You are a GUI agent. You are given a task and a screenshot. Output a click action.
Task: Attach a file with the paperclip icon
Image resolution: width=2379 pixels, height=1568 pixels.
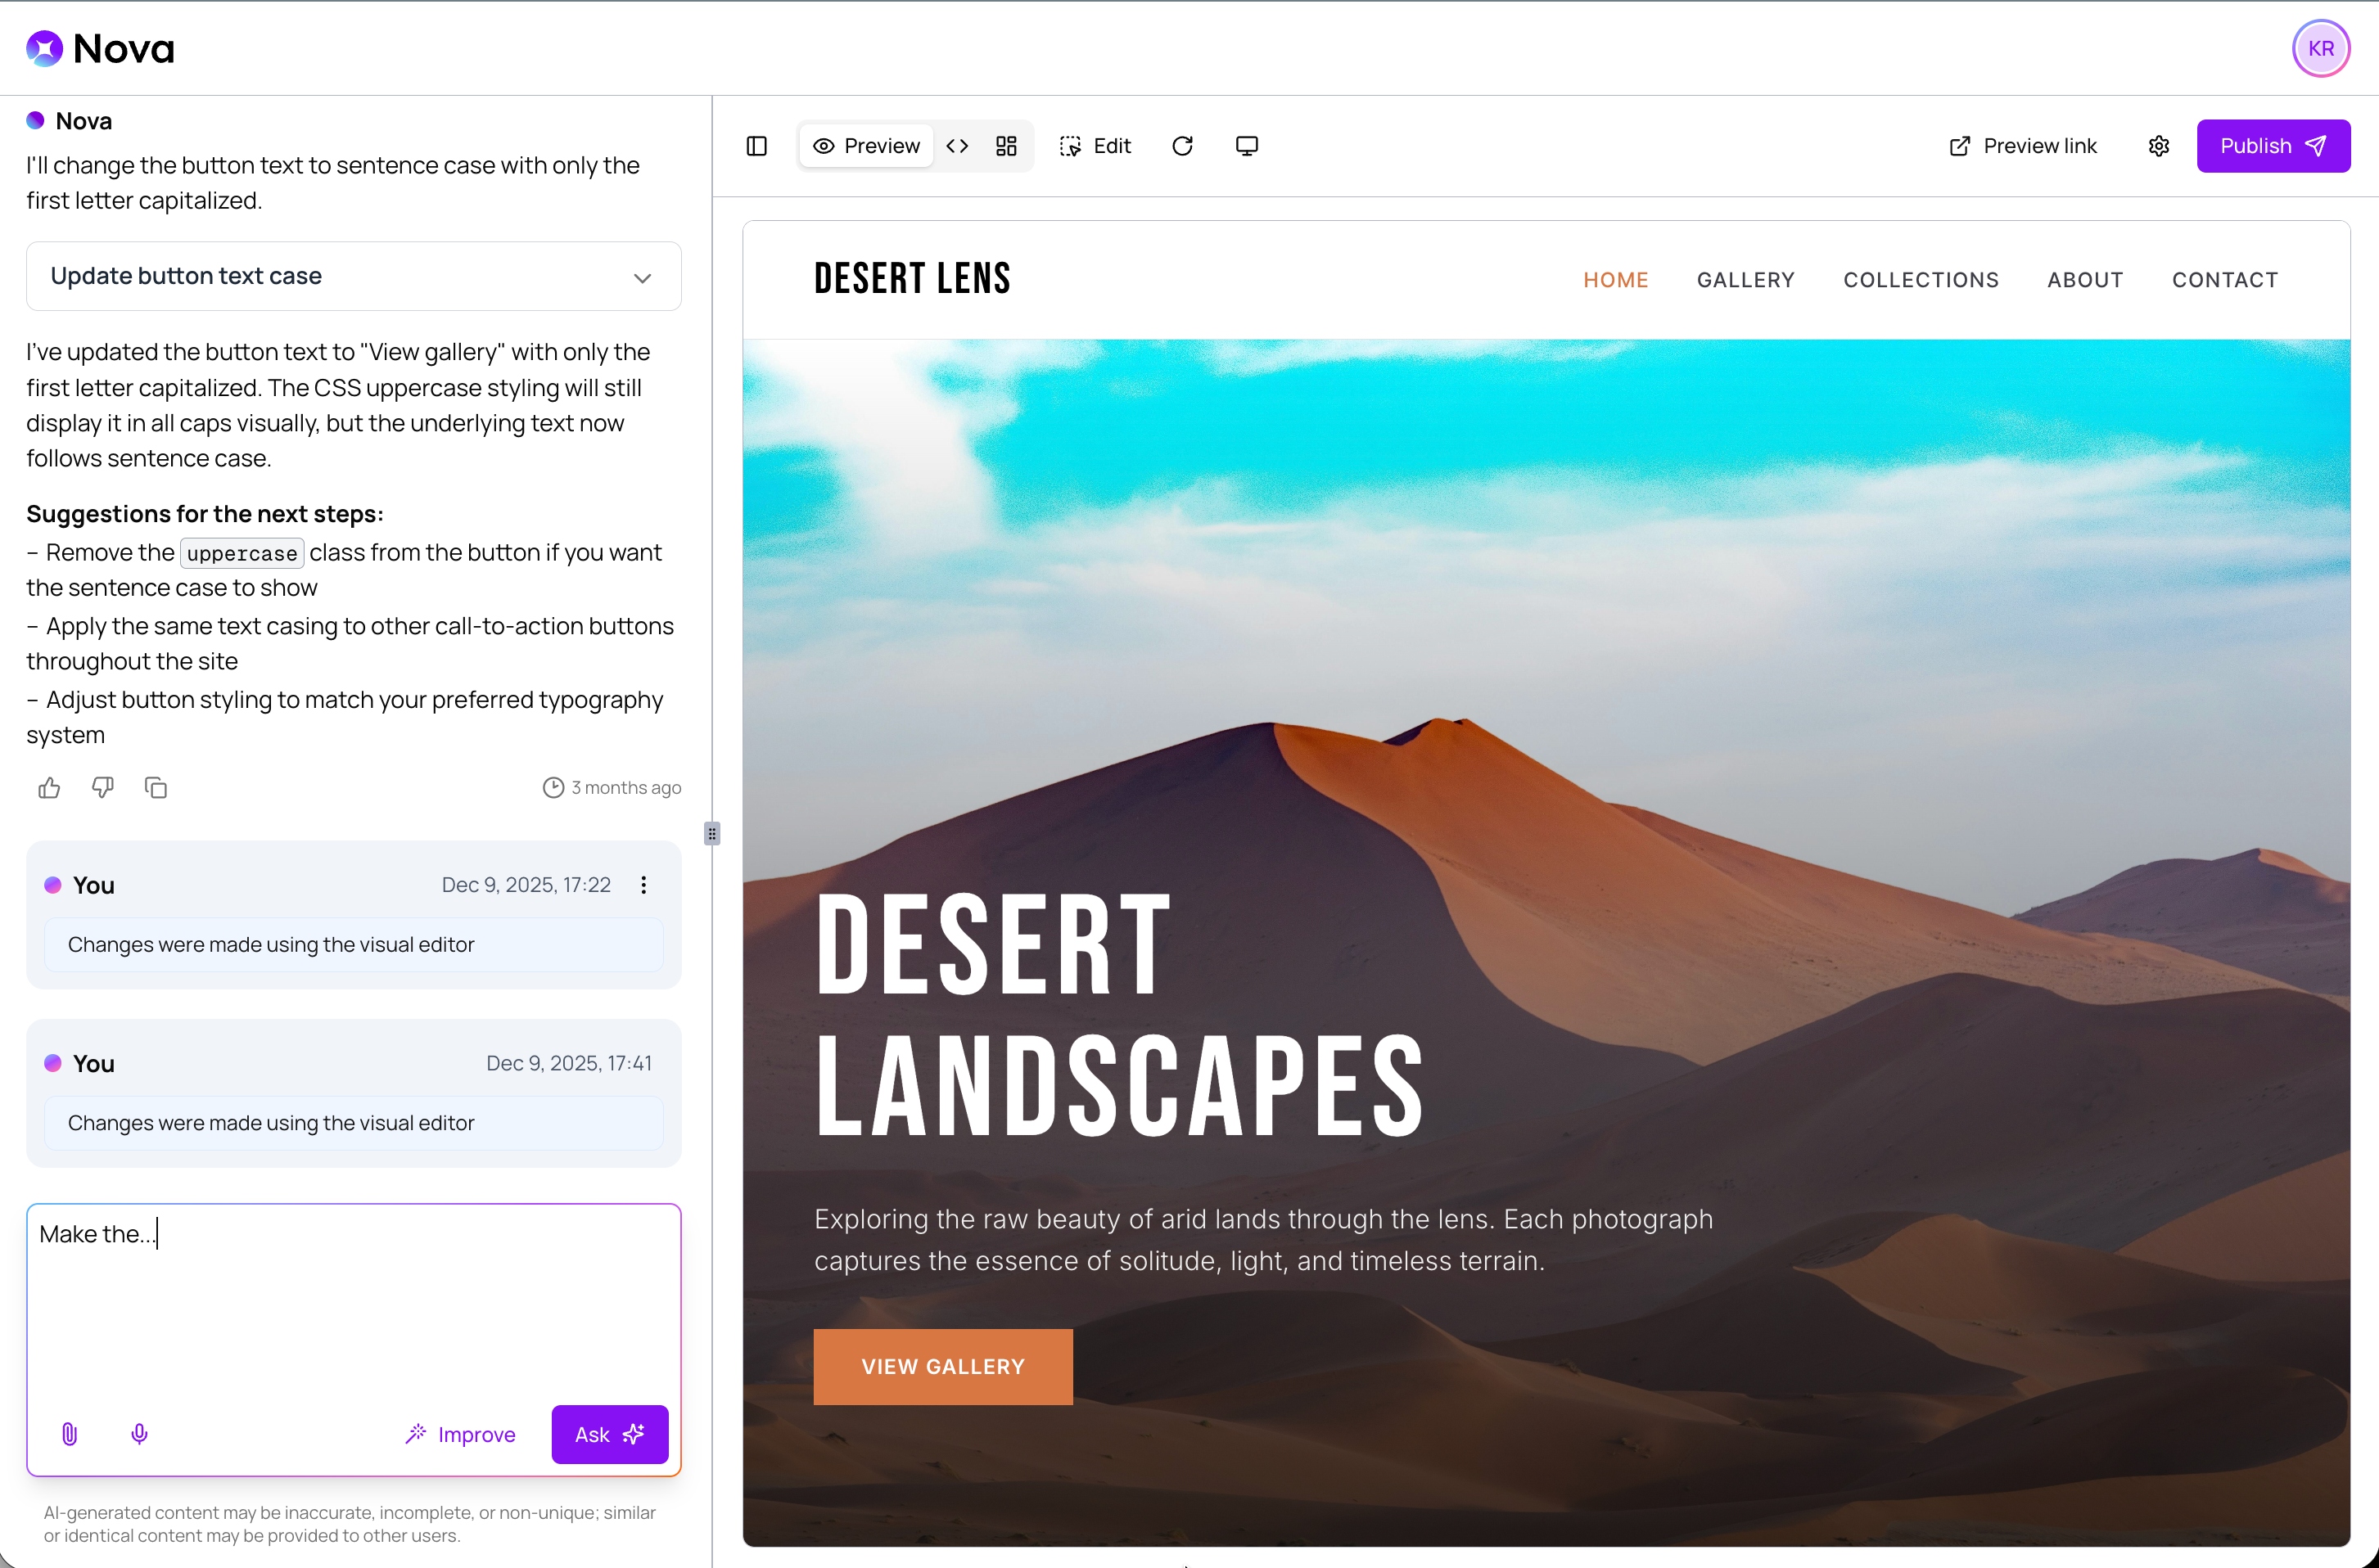pos(69,1433)
